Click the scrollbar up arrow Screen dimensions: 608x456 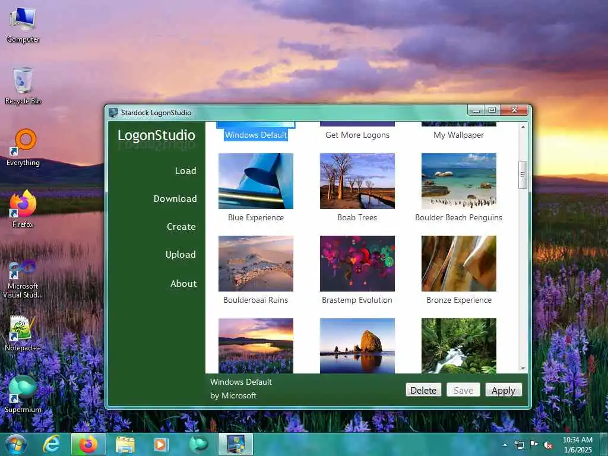point(522,127)
